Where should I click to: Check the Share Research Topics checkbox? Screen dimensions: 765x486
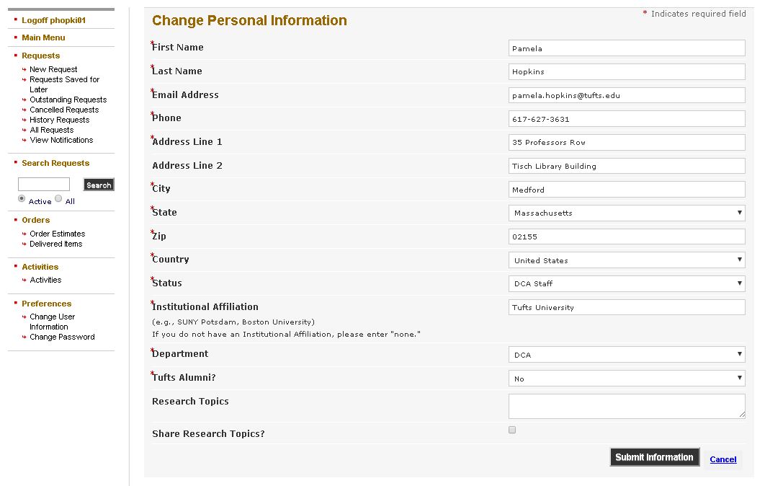click(x=511, y=430)
